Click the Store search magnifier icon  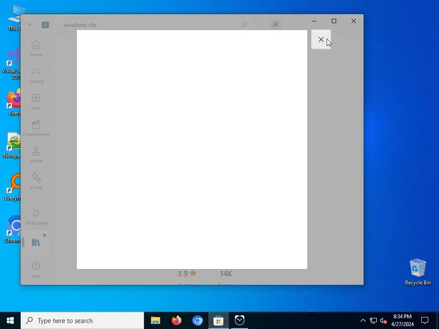244,24
